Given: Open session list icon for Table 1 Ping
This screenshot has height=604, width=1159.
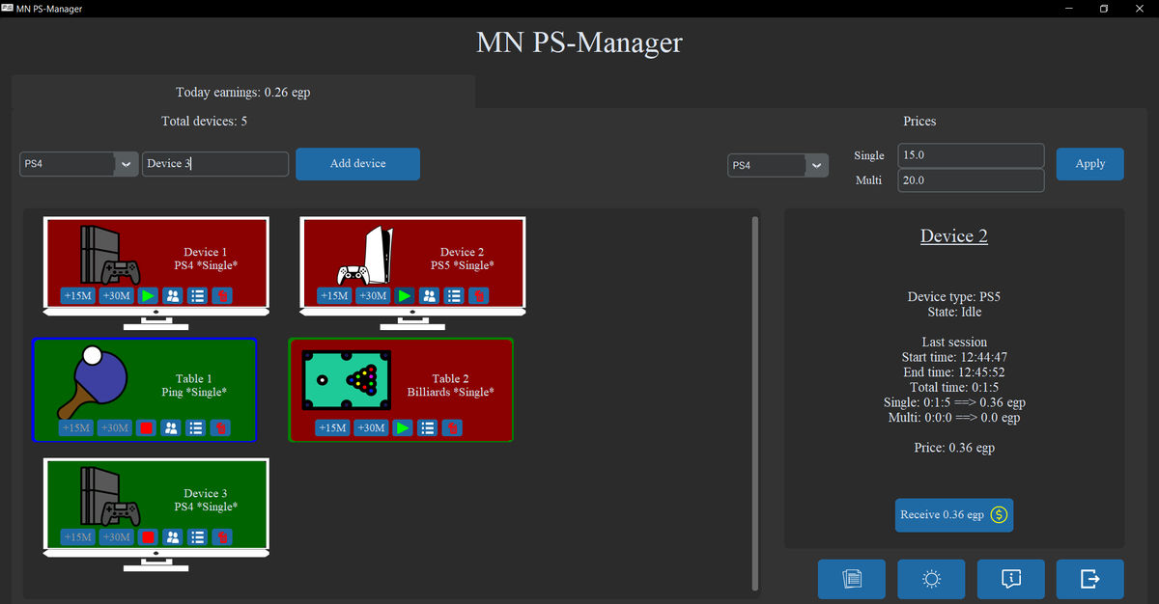Looking at the screenshot, I should click(x=194, y=427).
